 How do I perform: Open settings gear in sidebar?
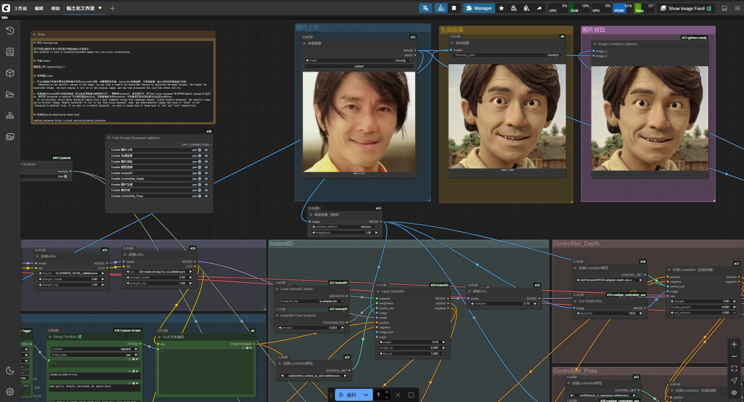pos(10,391)
